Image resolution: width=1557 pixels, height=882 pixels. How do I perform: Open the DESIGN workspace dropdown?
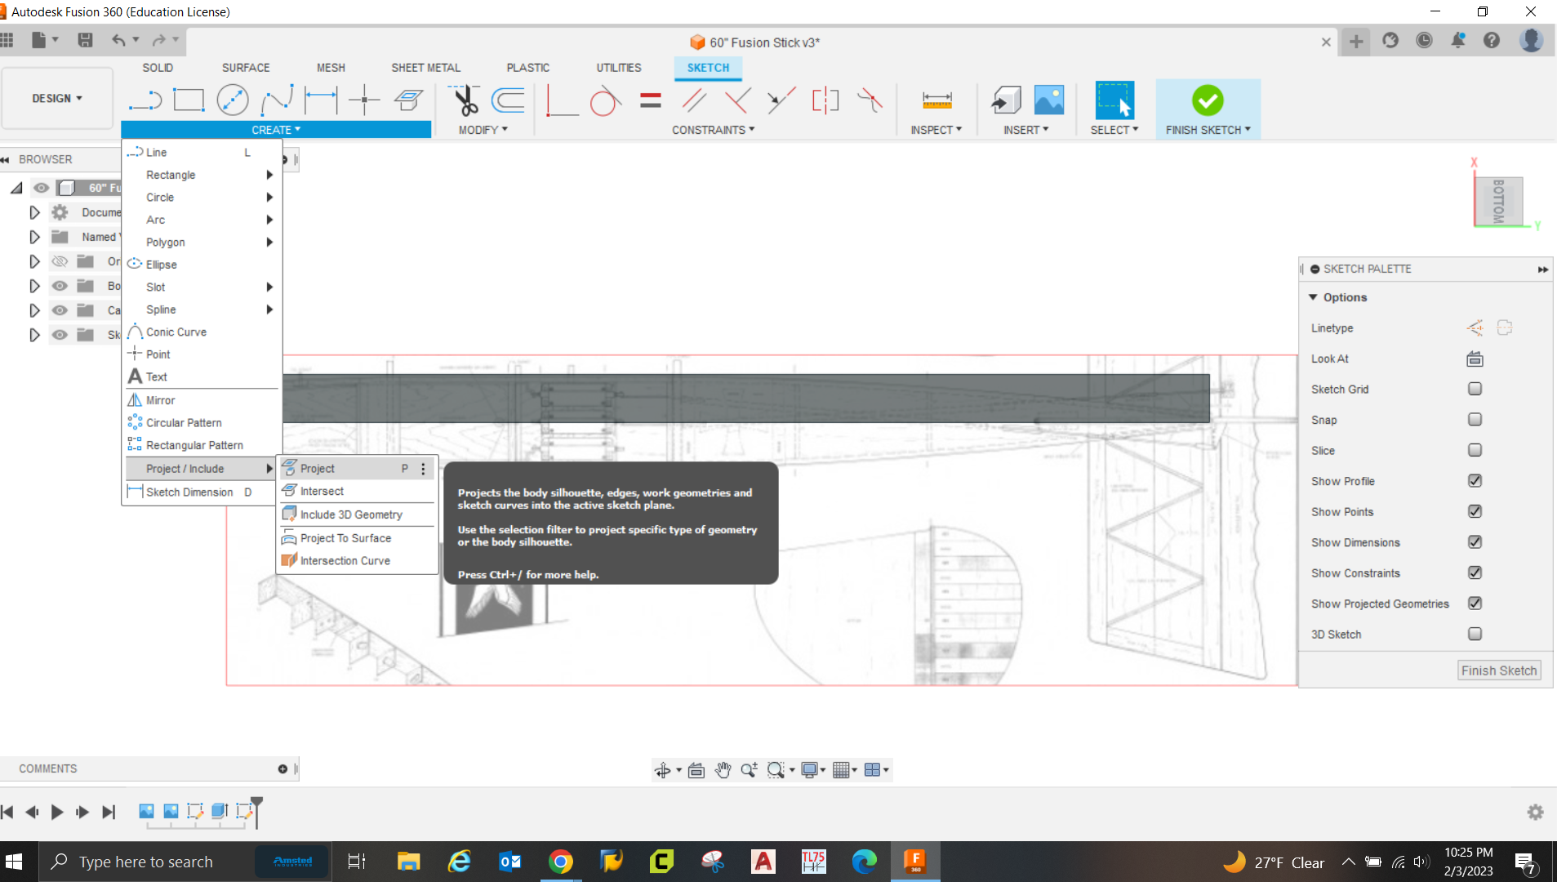[57, 98]
